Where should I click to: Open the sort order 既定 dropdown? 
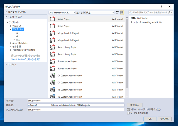click(x=100, y=13)
